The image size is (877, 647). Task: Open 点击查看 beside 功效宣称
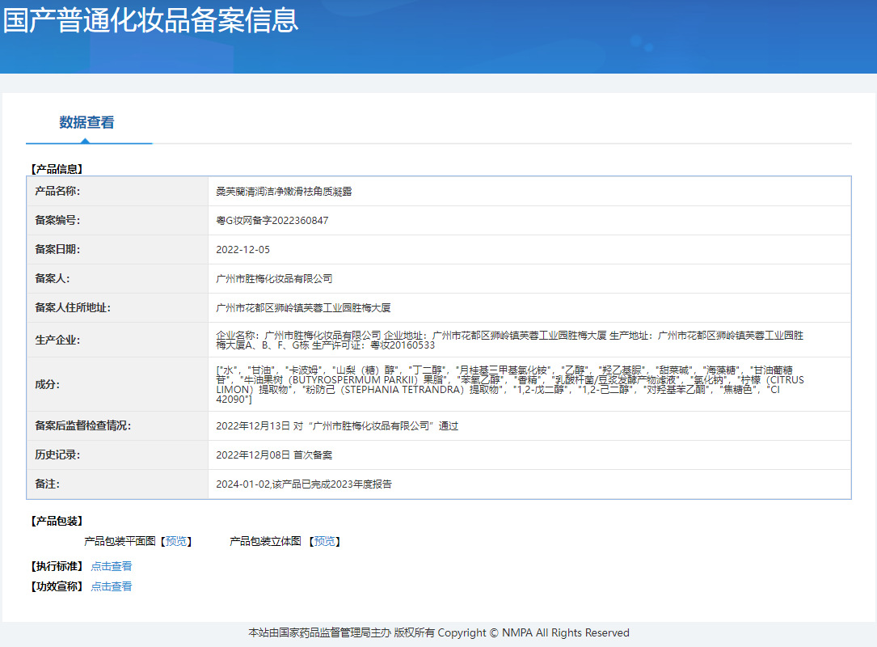pos(112,586)
